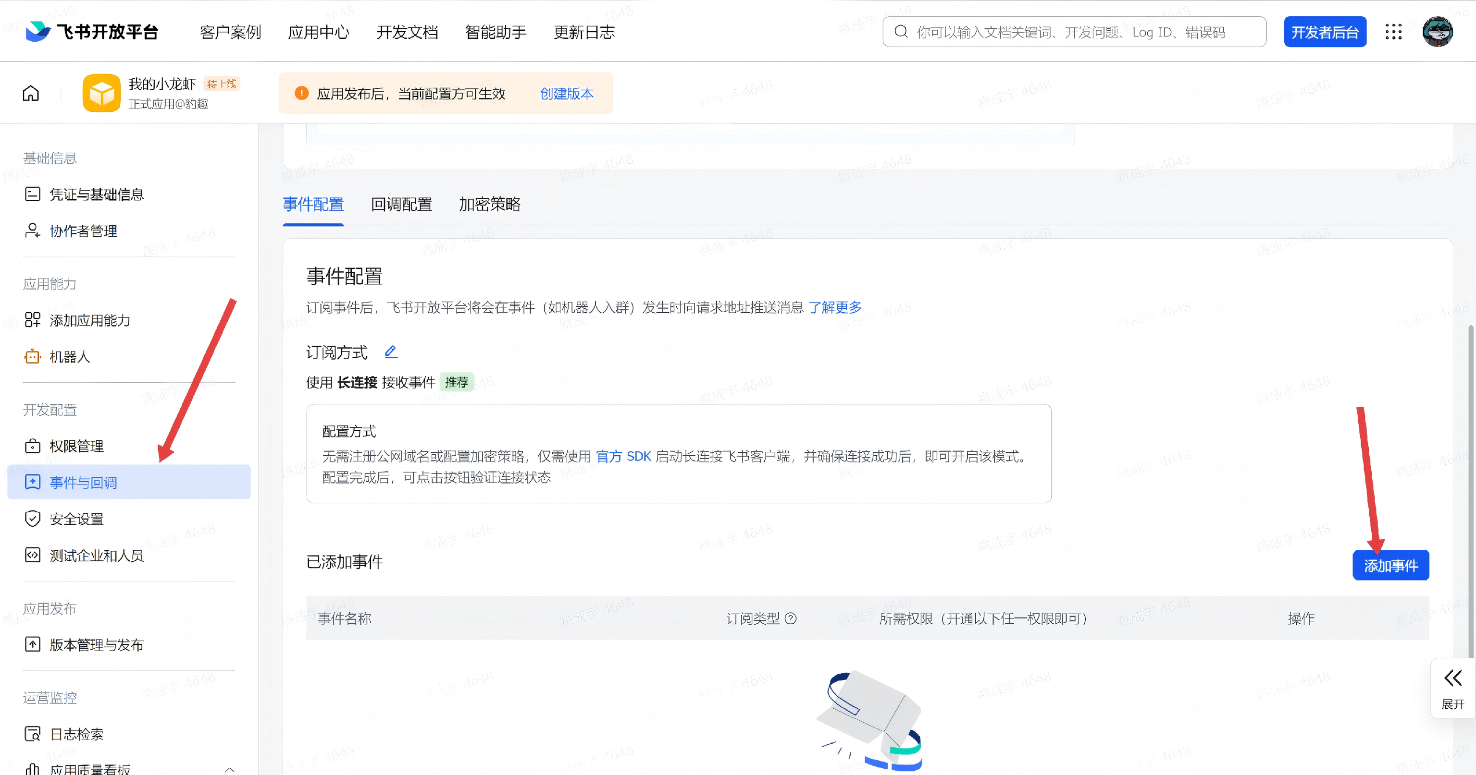Click the 事件与回调 plus-box icon

tap(33, 482)
